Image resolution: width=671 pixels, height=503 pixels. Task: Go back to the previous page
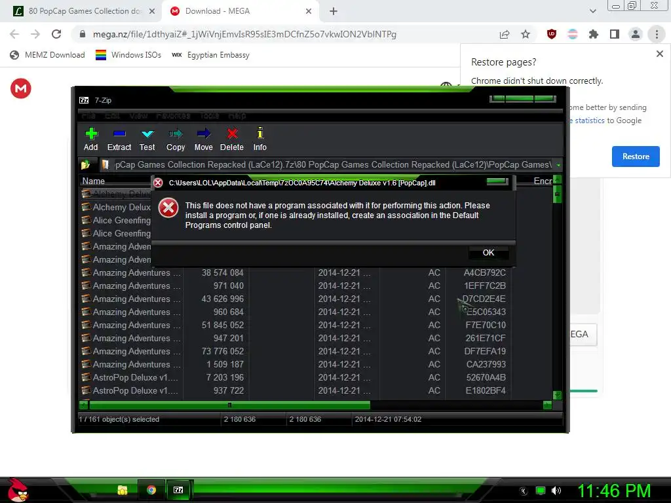coord(14,34)
